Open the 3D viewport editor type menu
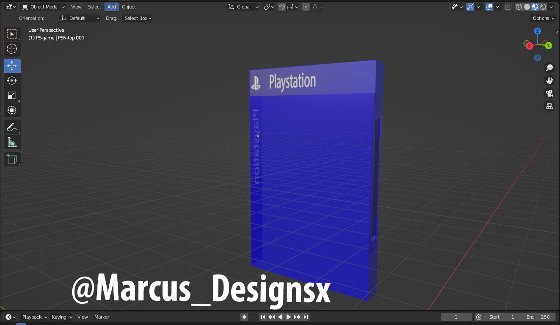 click(11, 7)
